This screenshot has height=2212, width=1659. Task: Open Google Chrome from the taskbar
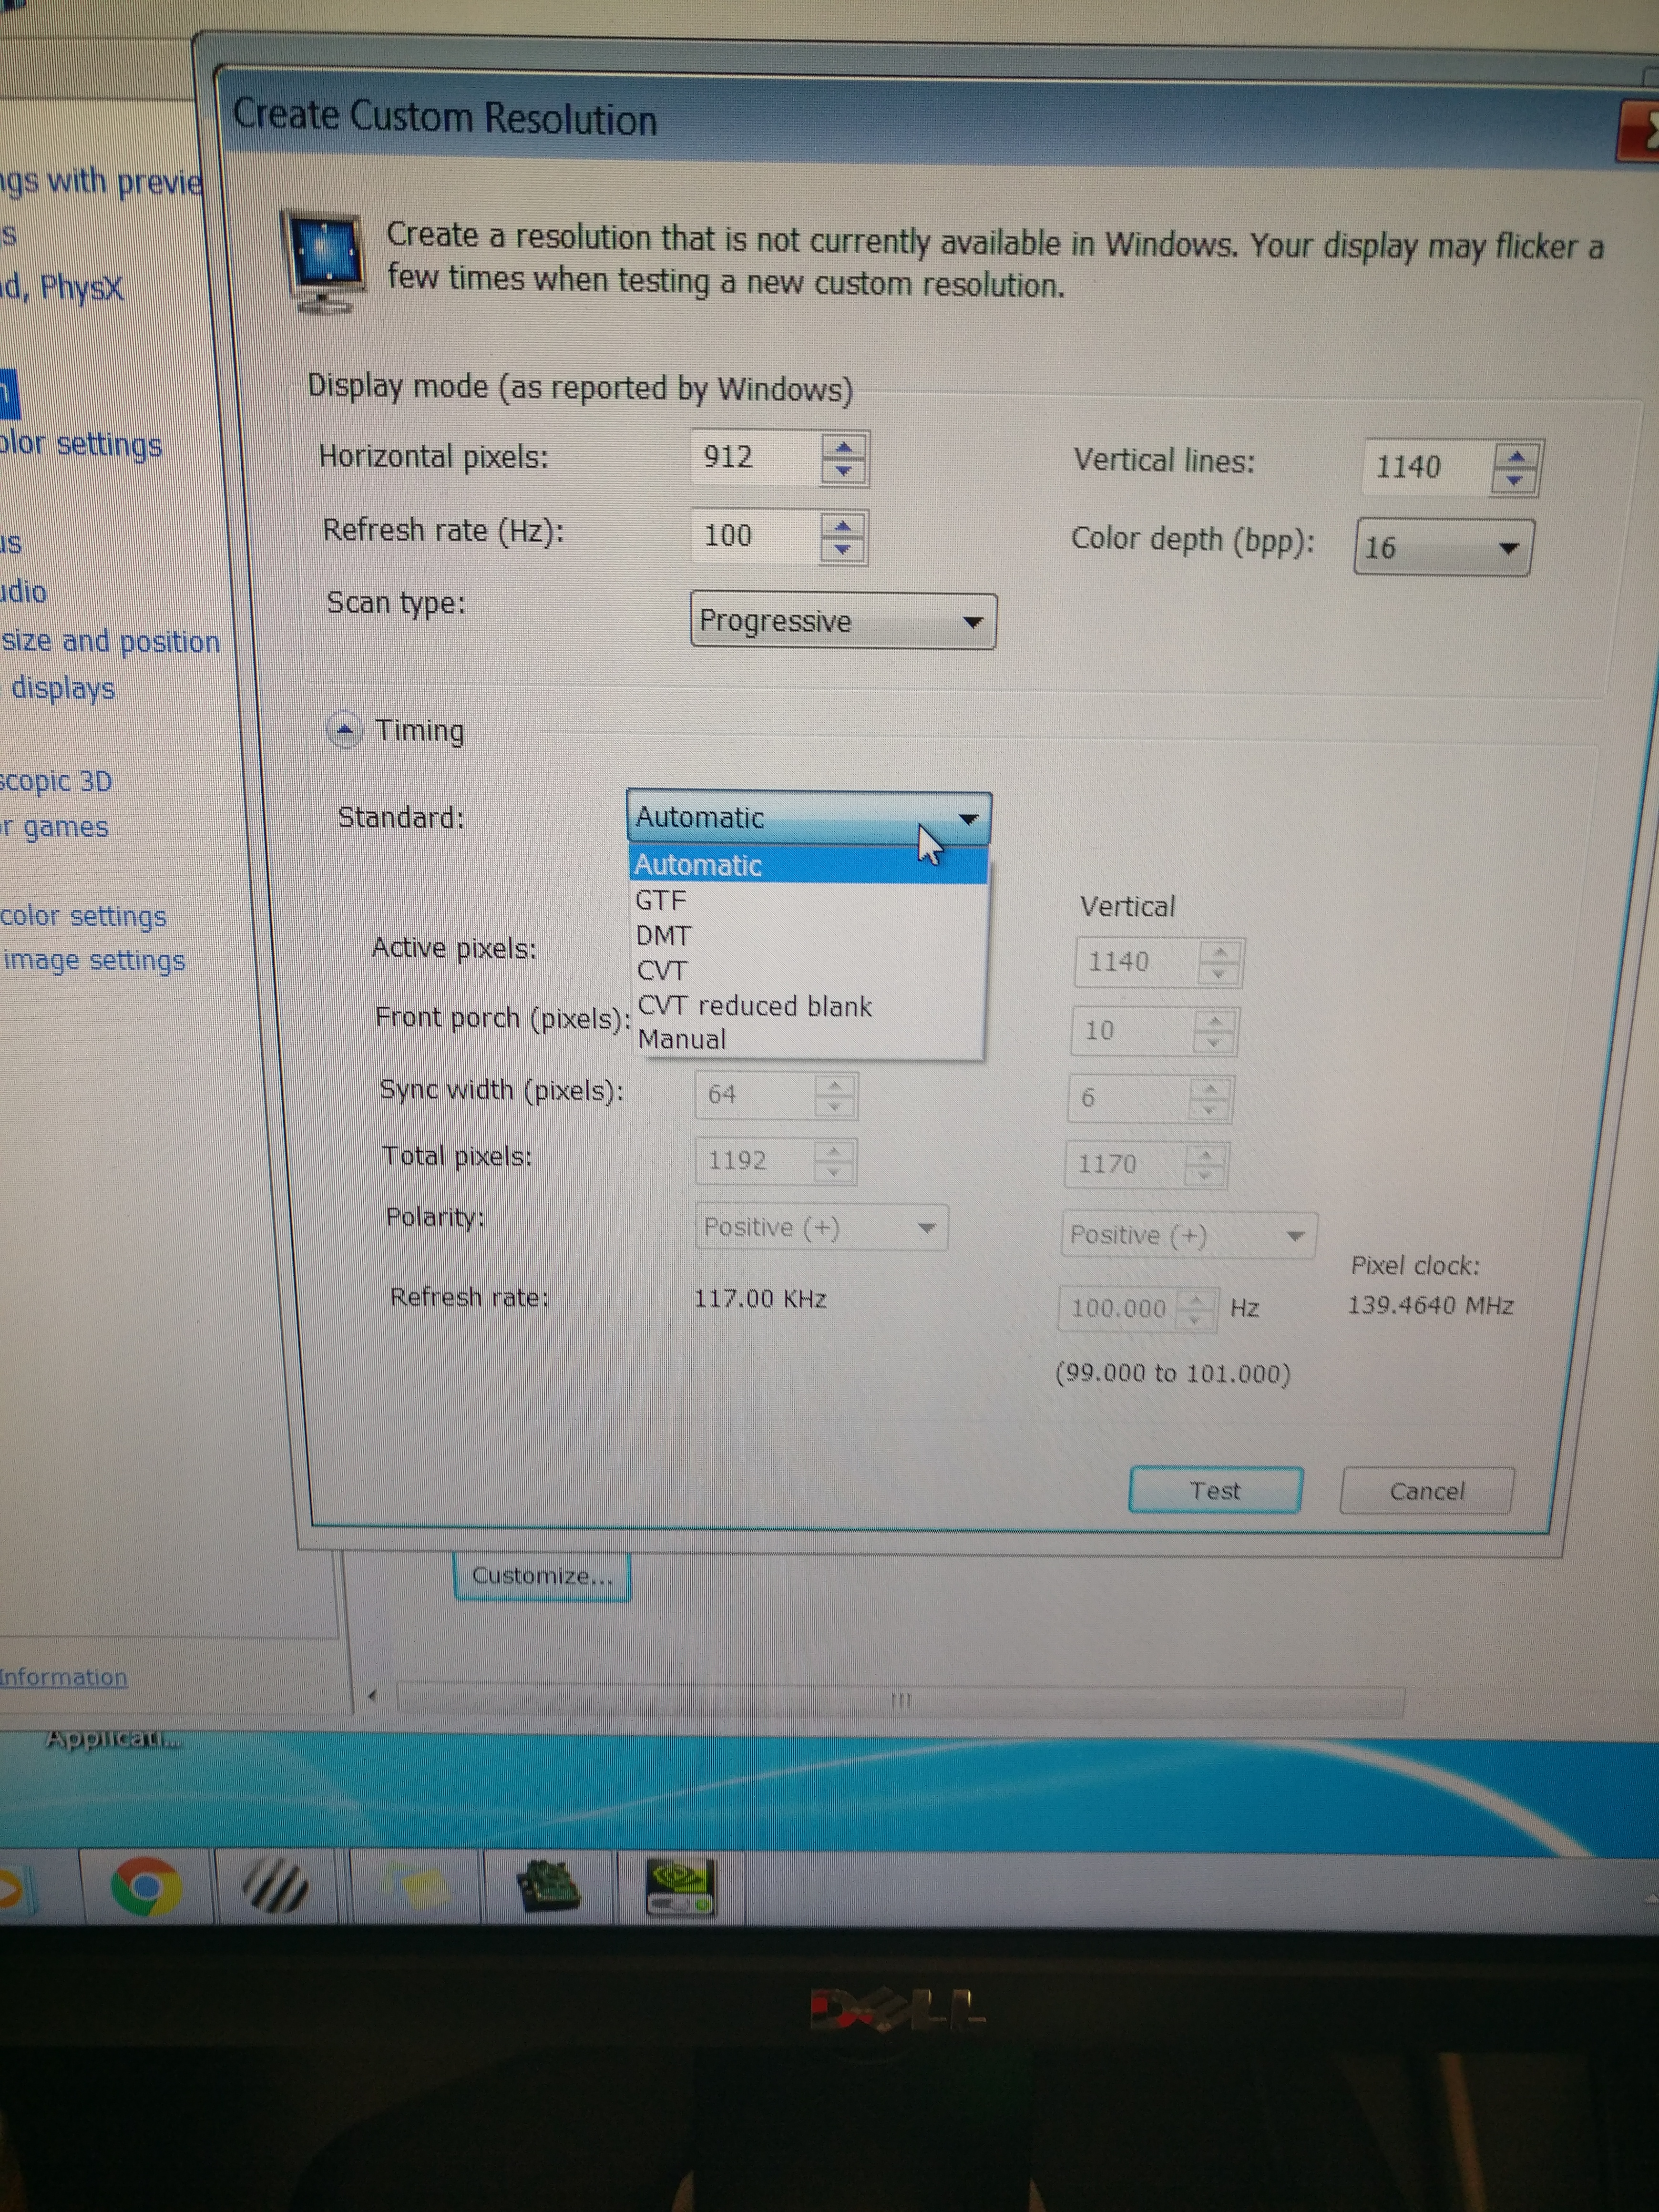point(146,1886)
